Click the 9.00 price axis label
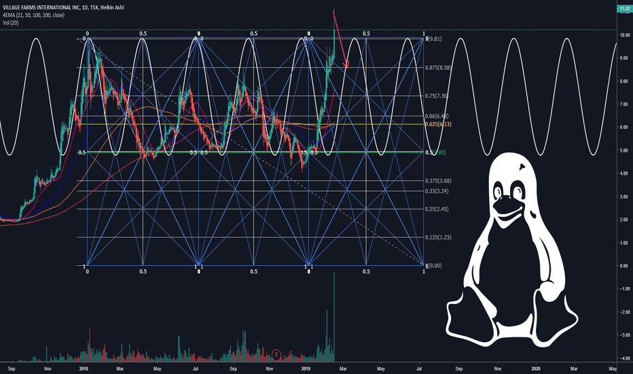Screen dimensions: 633x374 point(623,58)
